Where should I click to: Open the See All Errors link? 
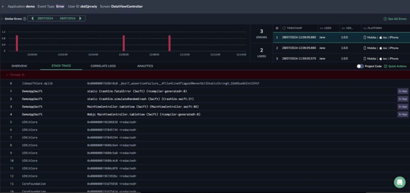click(x=395, y=19)
